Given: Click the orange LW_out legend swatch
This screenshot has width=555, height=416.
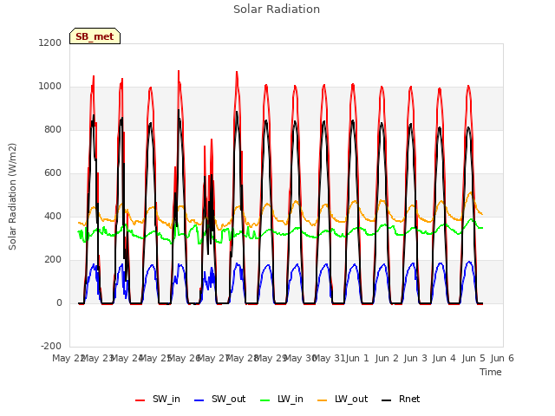Looking at the screenshot, I should point(323,400).
